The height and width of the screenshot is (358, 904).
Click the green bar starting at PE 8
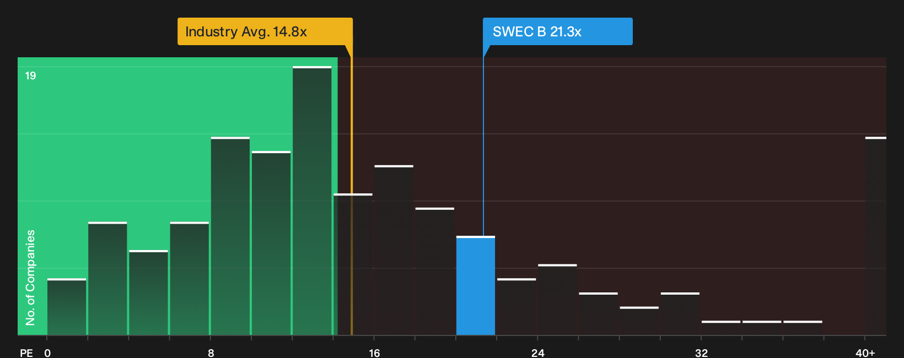click(230, 236)
